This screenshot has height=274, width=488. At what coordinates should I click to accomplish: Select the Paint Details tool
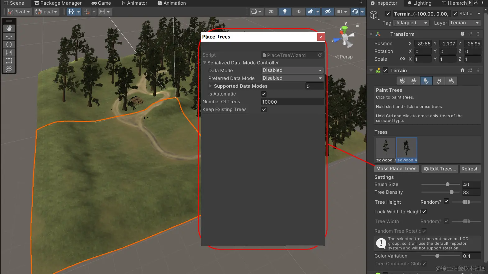[439, 81]
